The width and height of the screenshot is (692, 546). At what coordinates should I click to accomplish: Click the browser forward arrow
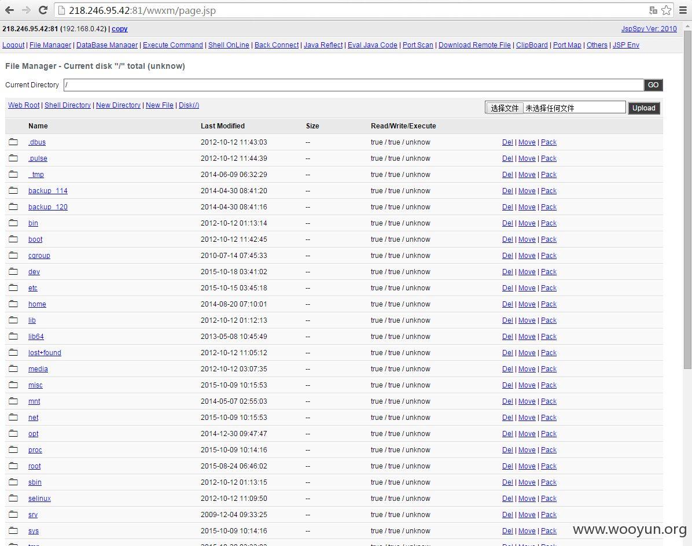(x=26, y=10)
